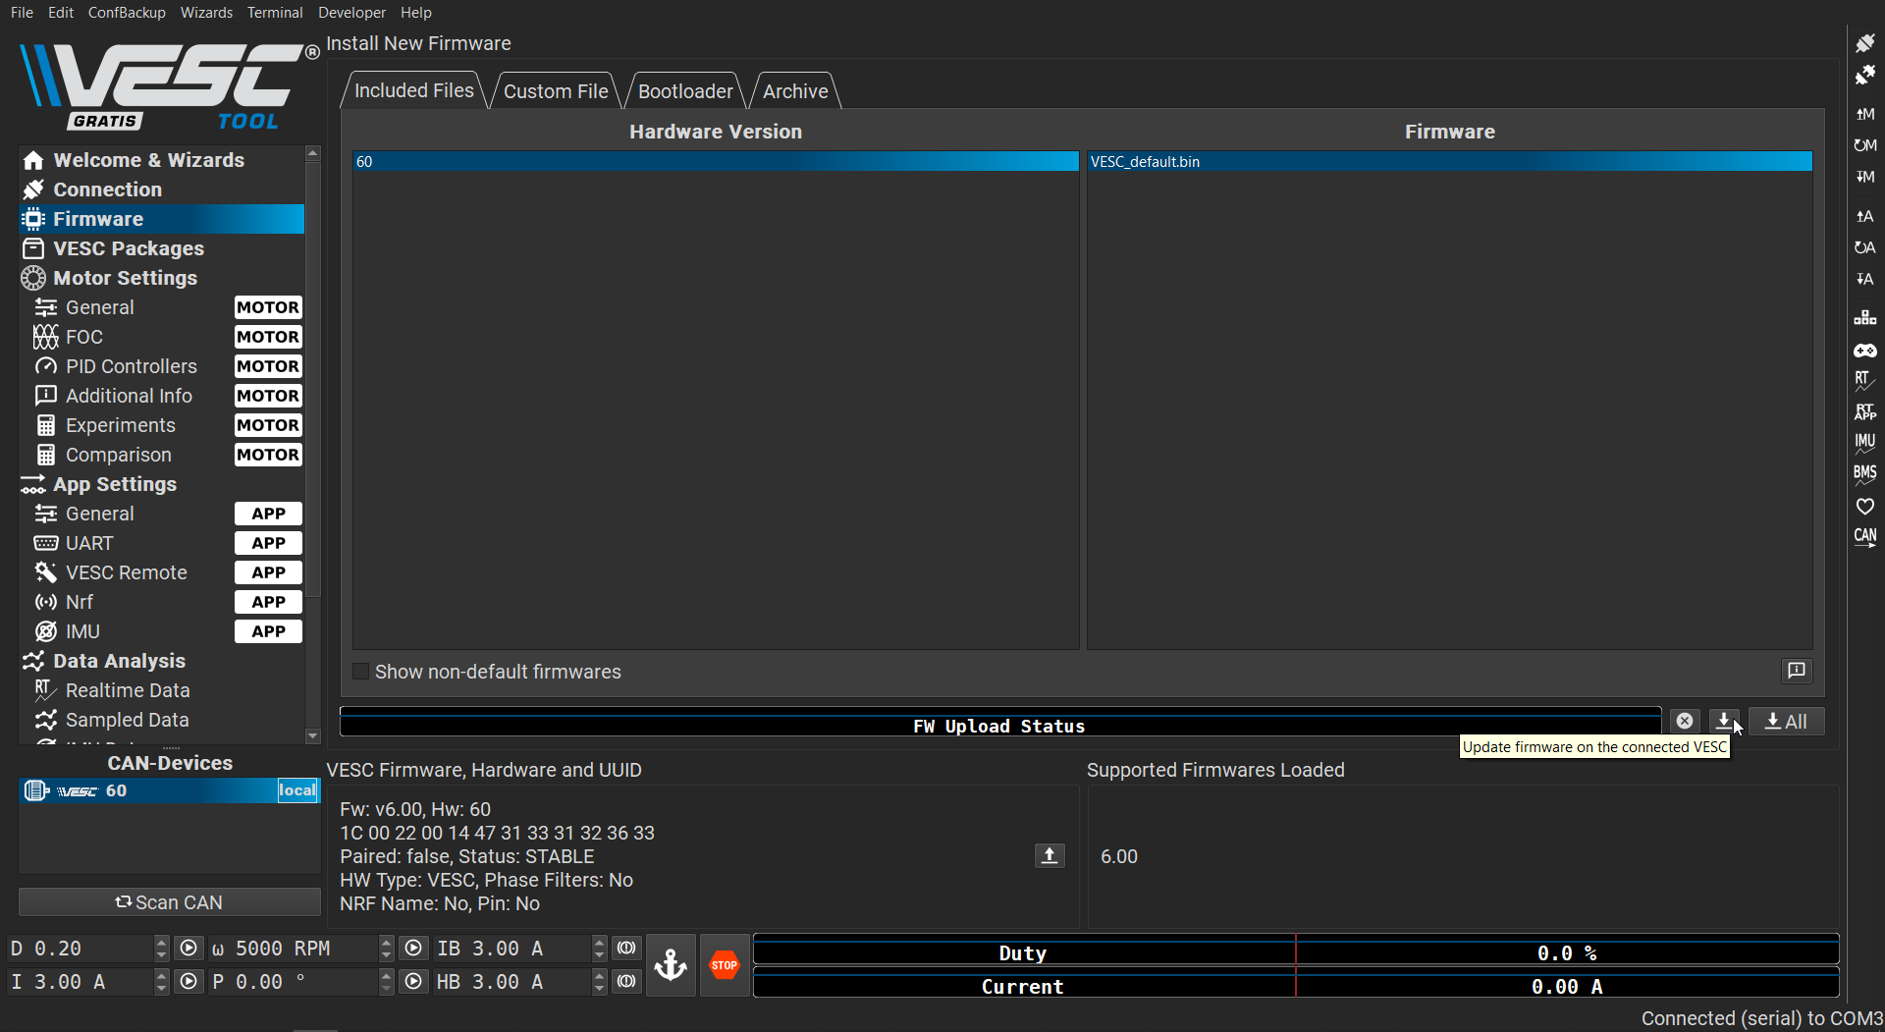Click the anchor brake button

pos(672,965)
